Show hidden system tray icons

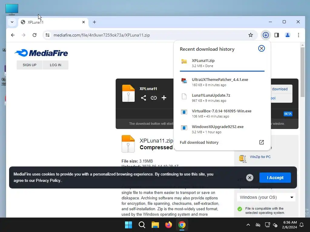248,225
